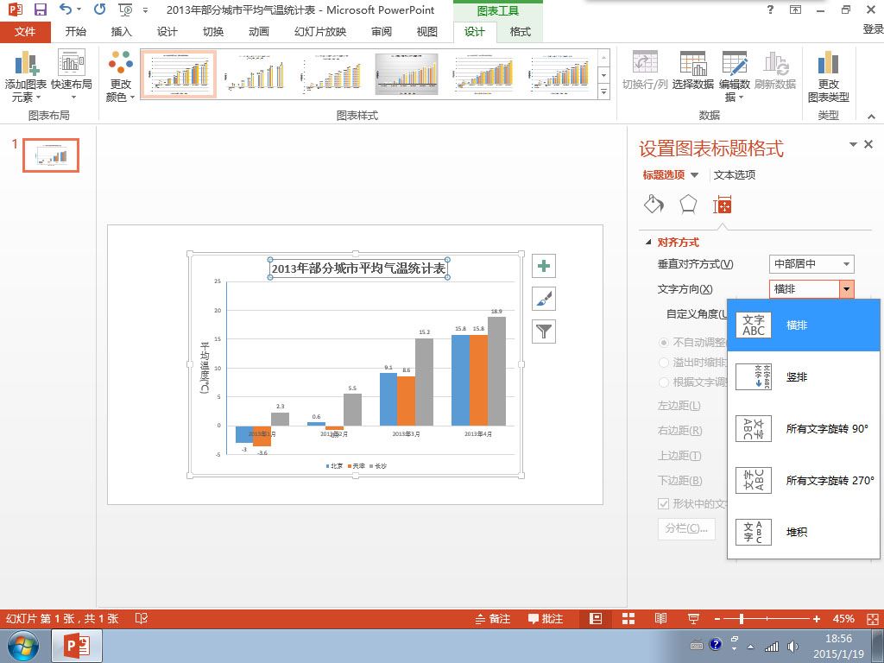The width and height of the screenshot is (884, 663).
Task: Click the Save icon in quick access toolbar
Action: click(41, 9)
